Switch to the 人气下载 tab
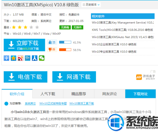The width and height of the screenshot is (158, 132). pyautogui.click(x=48, y=94)
